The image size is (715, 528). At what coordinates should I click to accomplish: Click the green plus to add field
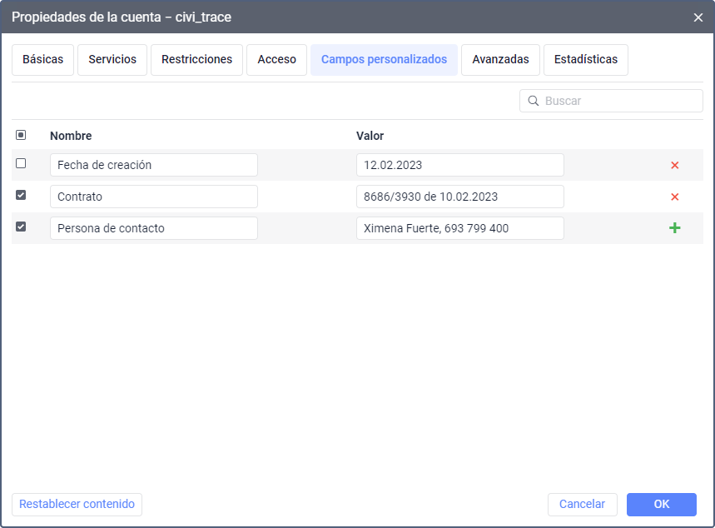point(674,228)
